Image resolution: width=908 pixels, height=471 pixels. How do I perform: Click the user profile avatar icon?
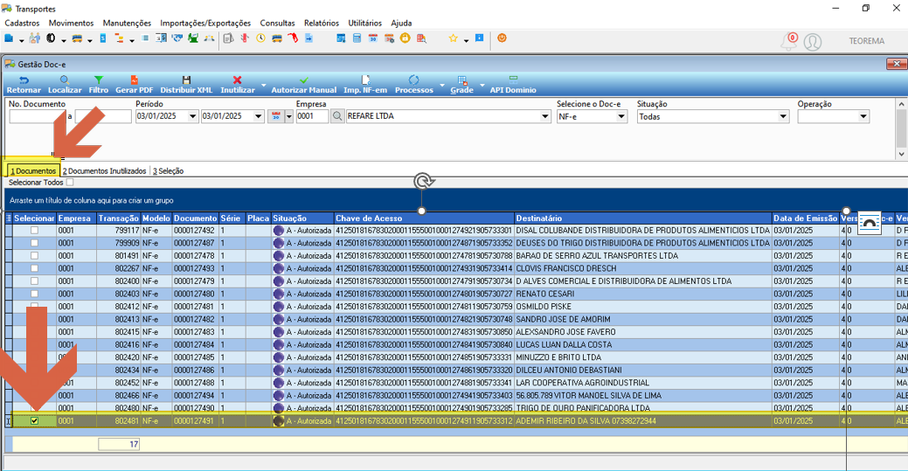(x=813, y=42)
